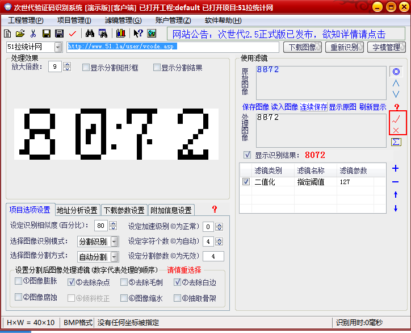
Task: Enable 显示分割矩形框 checkbox
Action: coord(86,68)
